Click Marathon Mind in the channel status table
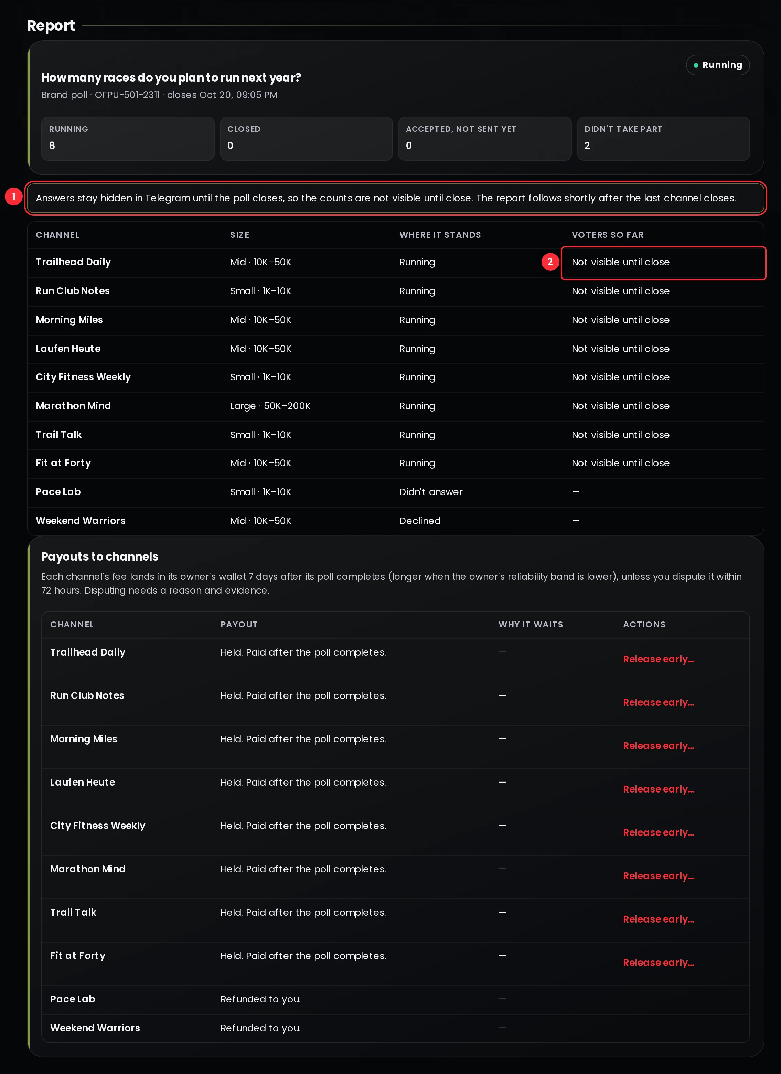Screen dimensions: 781x1074 point(73,406)
